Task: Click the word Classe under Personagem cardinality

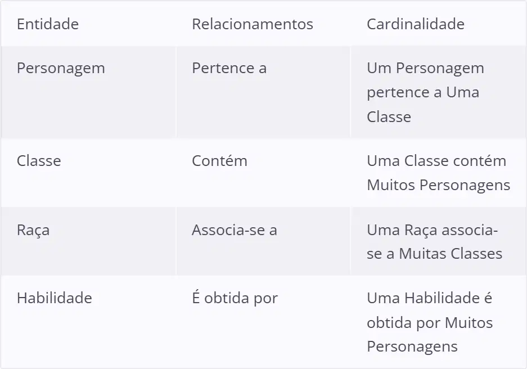Action: [x=389, y=117]
